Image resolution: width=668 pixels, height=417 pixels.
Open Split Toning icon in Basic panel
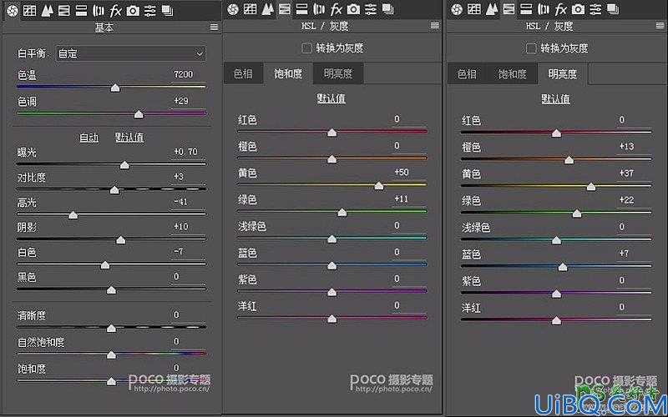pyautogui.click(x=81, y=11)
